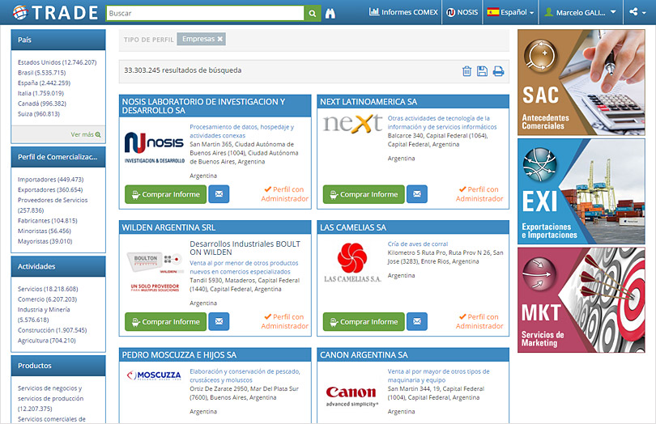Click the print results icon

498,71
